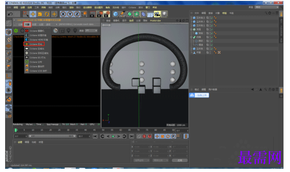Select the Rotate tool in top toolbar

(47, 14)
